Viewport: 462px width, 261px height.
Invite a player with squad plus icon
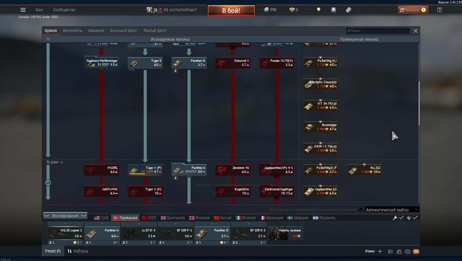[380, 251]
